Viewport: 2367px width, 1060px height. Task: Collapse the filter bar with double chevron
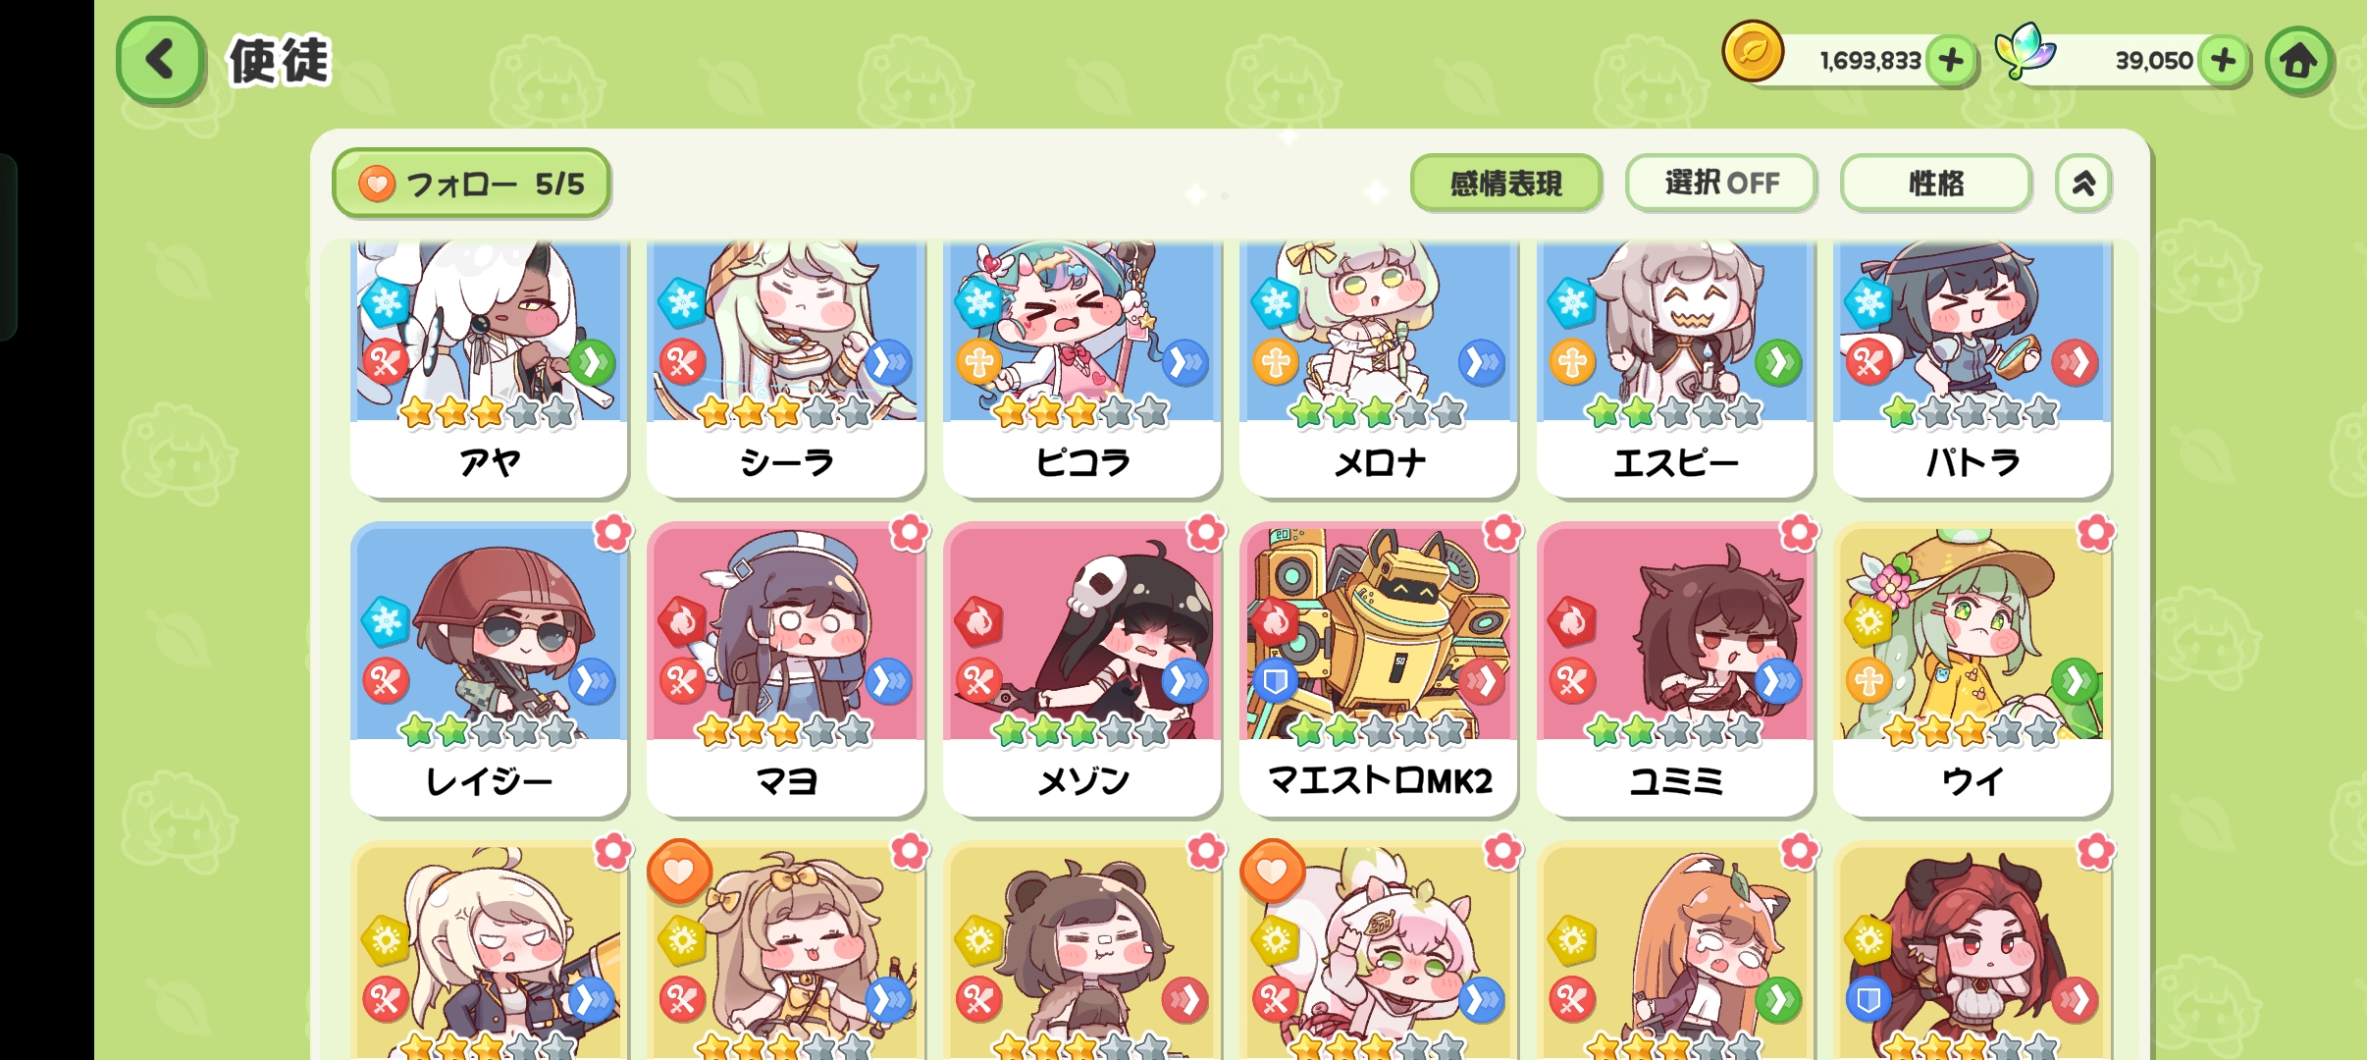click(x=2083, y=183)
